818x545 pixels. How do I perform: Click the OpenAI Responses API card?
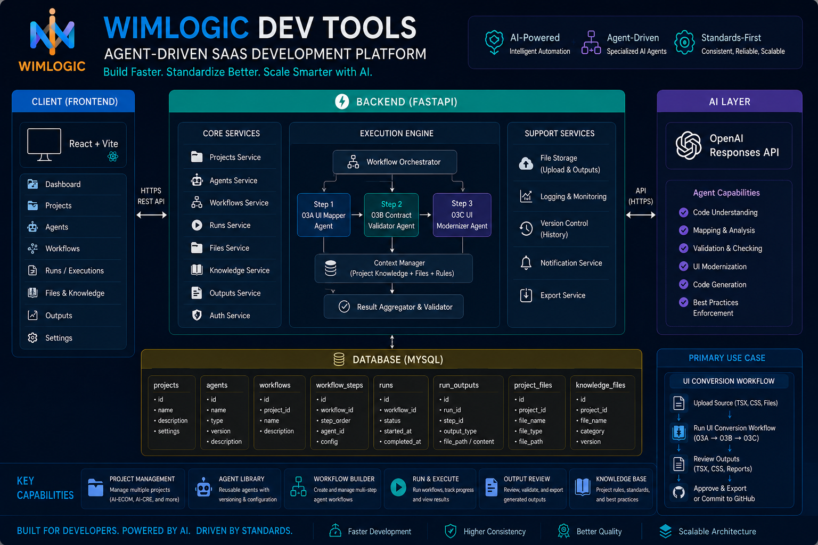(729, 145)
